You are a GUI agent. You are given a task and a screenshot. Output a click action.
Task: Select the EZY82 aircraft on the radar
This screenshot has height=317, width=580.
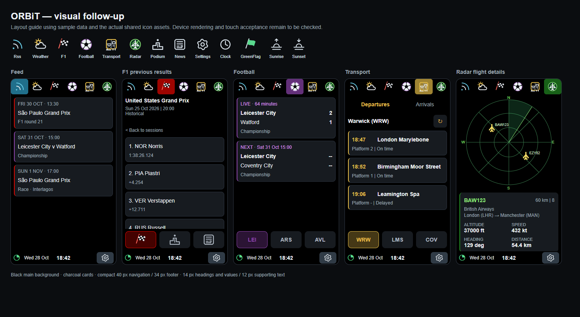pyautogui.click(x=525, y=156)
